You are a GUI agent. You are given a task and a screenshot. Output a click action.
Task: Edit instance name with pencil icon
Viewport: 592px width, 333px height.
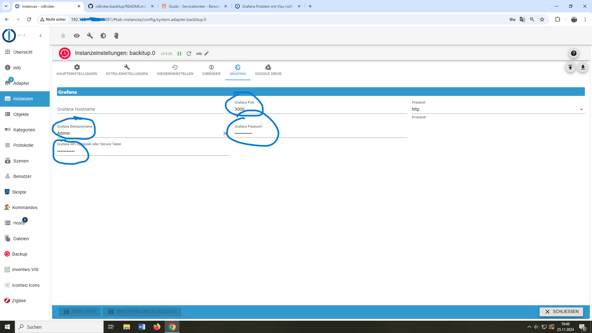pyautogui.click(x=207, y=54)
